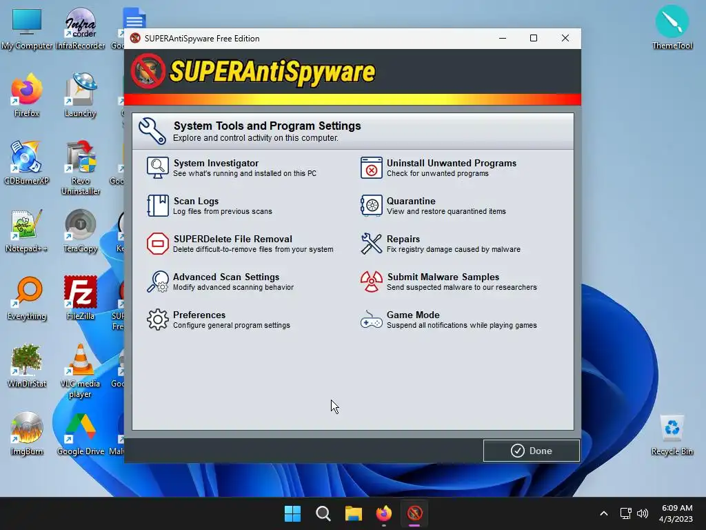Open network status tray icon
Image resolution: width=706 pixels, height=530 pixels.
point(625,513)
